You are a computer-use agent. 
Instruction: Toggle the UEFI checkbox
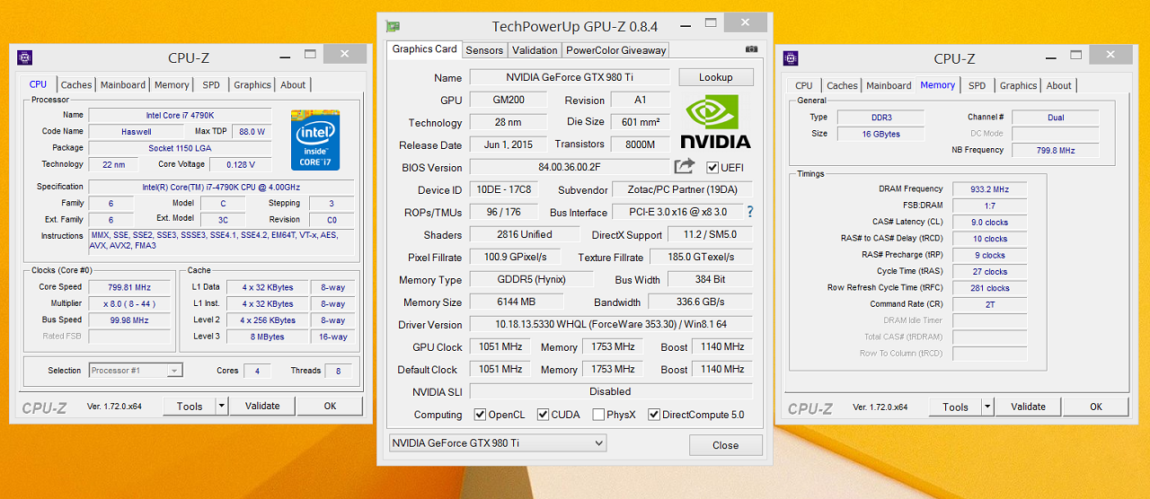(x=712, y=168)
